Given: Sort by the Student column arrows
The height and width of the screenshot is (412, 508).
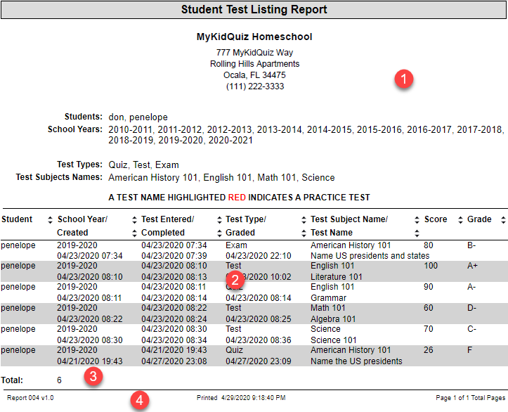Looking at the screenshot, I should point(50,220).
